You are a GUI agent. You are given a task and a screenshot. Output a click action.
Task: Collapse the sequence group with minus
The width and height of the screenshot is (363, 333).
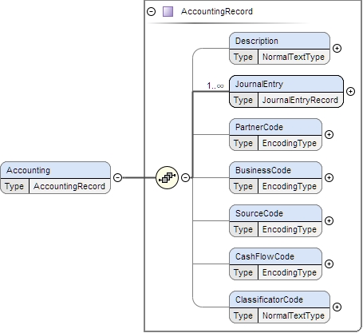185,177
